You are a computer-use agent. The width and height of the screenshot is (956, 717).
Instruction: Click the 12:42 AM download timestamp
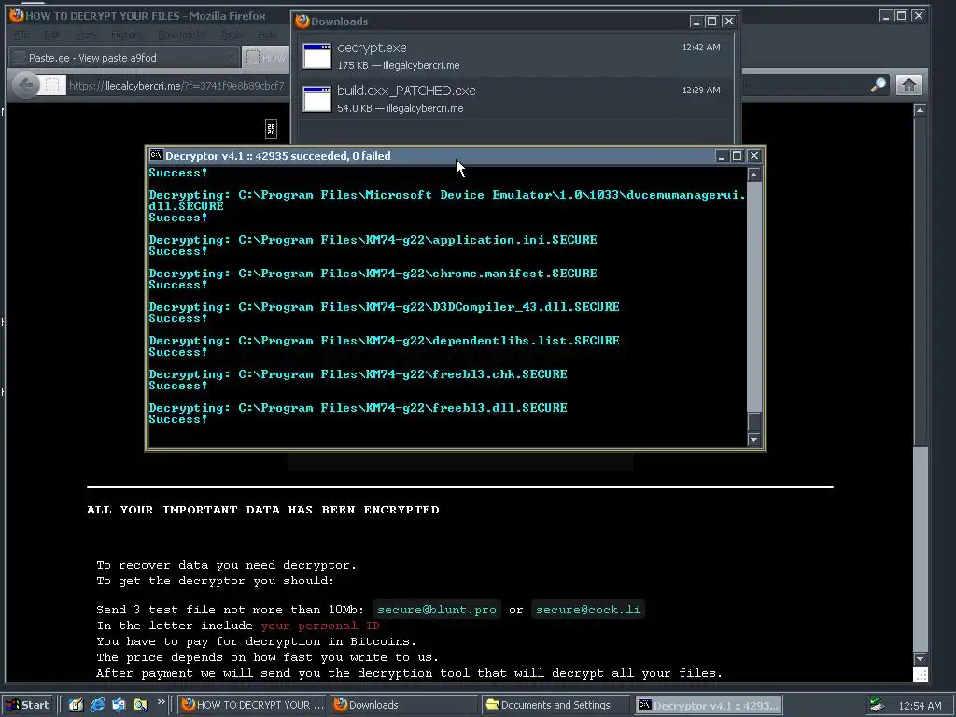(x=701, y=47)
